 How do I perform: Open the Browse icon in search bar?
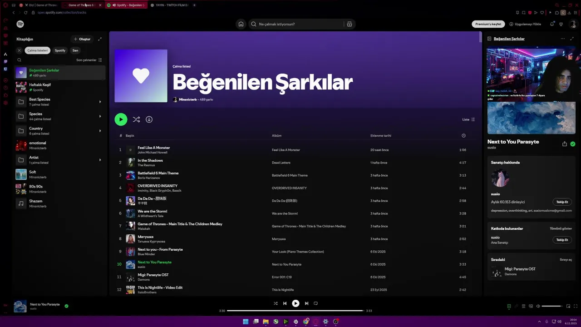tap(350, 24)
